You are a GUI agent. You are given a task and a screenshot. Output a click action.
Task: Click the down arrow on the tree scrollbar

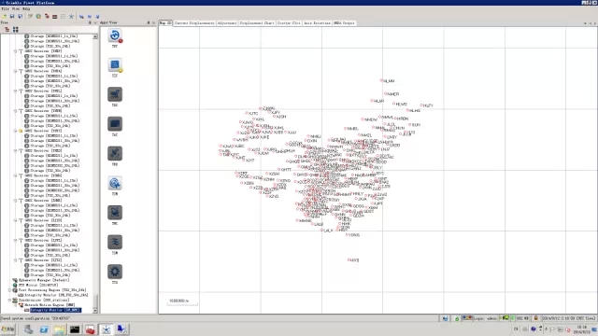(x=95, y=311)
